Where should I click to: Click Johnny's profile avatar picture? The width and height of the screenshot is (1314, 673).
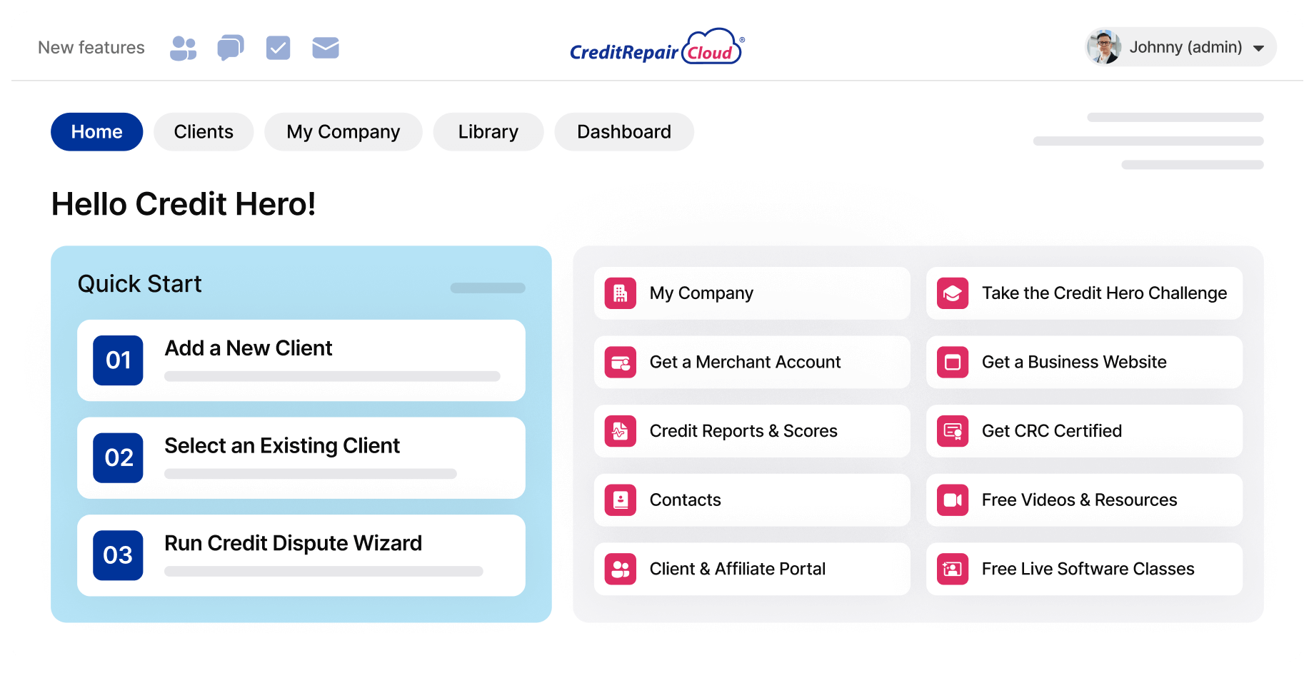point(1104,47)
